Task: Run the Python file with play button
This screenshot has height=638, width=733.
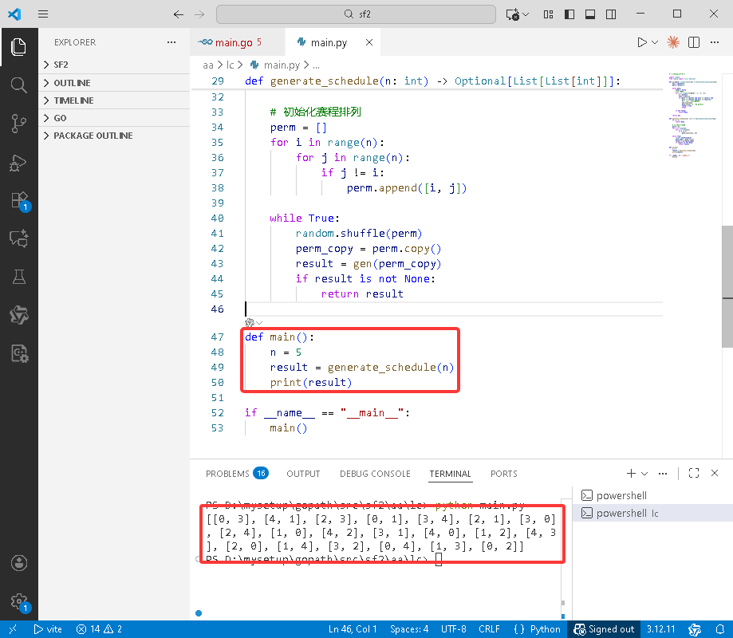Action: [x=642, y=42]
